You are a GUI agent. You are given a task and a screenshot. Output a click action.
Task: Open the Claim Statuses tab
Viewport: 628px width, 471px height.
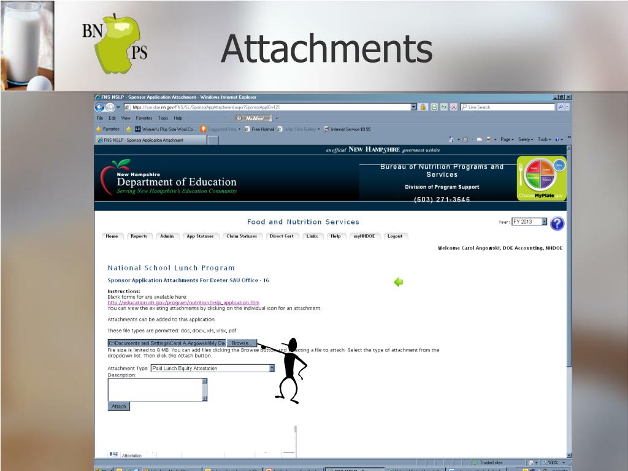click(x=242, y=236)
